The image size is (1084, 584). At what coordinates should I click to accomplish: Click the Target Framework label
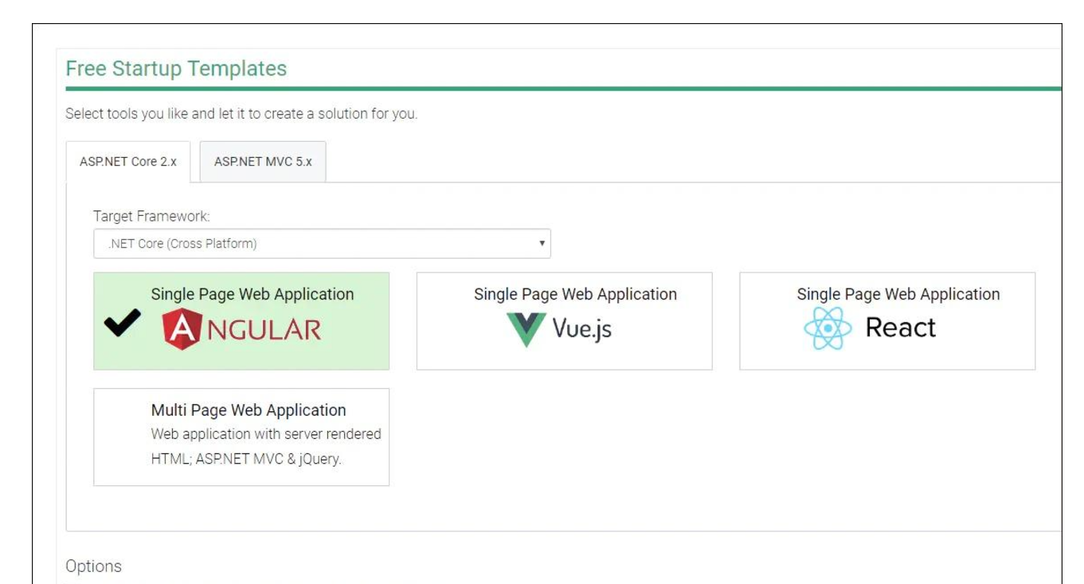point(151,216)
